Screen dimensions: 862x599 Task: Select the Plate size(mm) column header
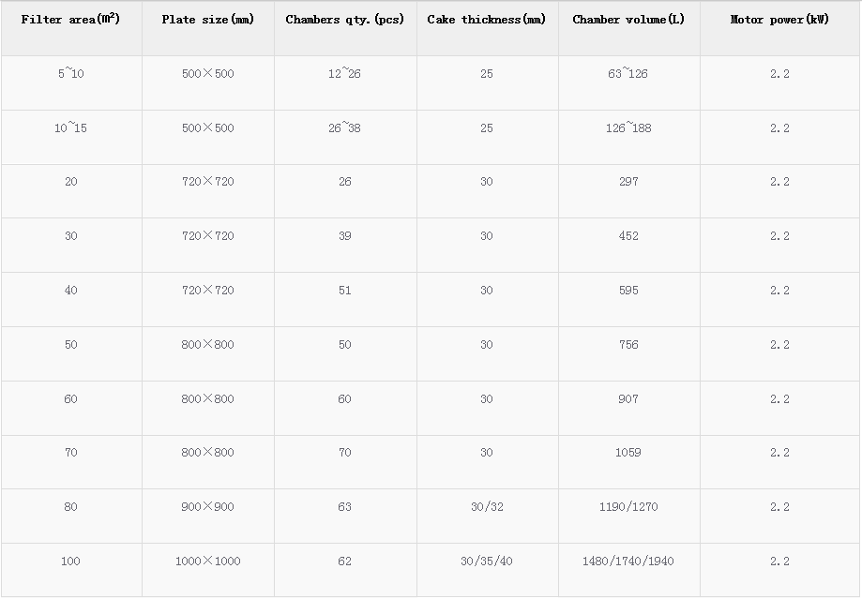(x=207, y=20)
